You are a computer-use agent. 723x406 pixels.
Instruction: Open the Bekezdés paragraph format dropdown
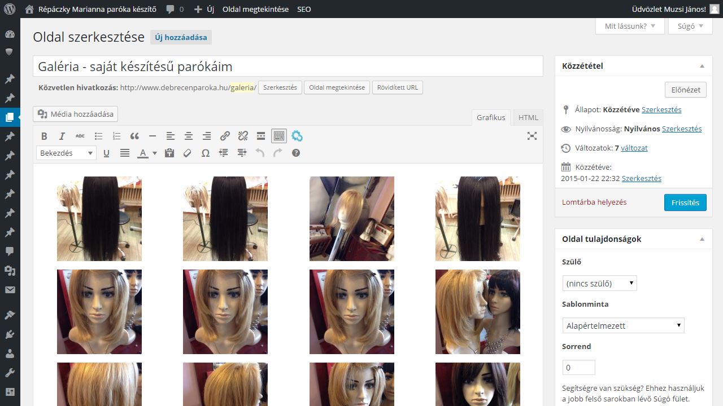[66, 153]
